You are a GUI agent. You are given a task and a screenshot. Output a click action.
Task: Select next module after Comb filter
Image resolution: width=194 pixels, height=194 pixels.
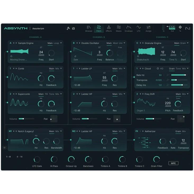[x=16, y=69]
